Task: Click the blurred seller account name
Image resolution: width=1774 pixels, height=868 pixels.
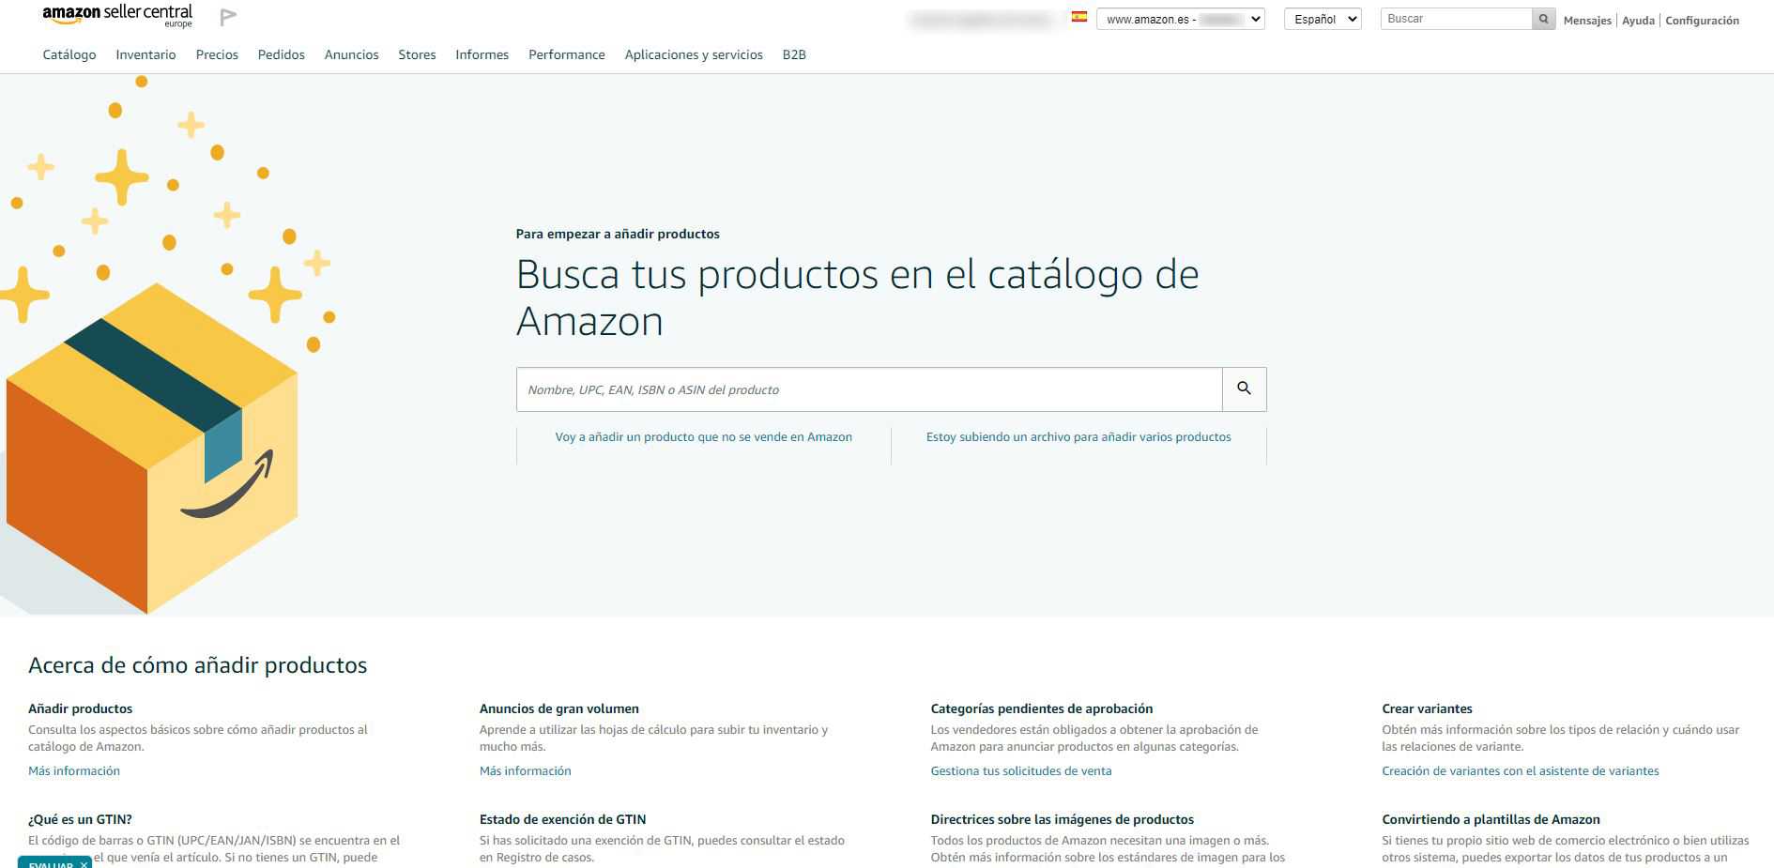Action: click(983, 19)
